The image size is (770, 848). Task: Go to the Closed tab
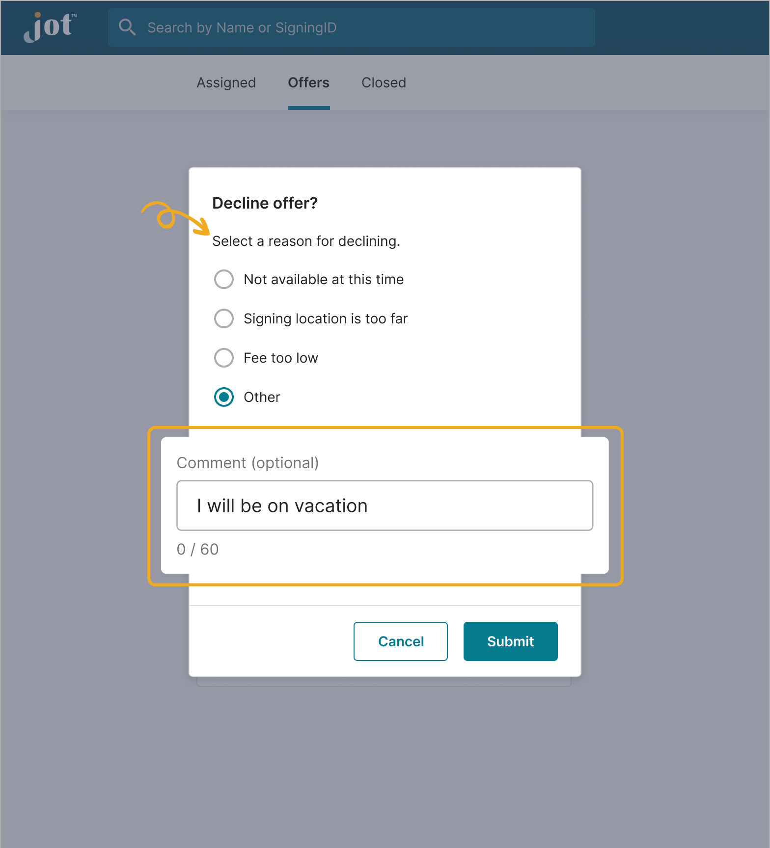click(x=384, y=82)
